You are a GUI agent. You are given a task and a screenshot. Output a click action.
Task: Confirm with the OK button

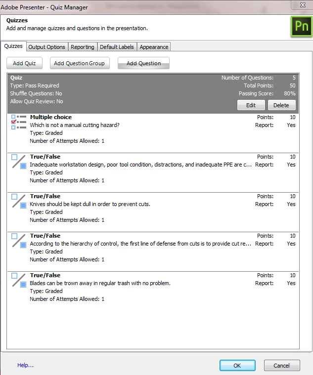coord(237,366)
